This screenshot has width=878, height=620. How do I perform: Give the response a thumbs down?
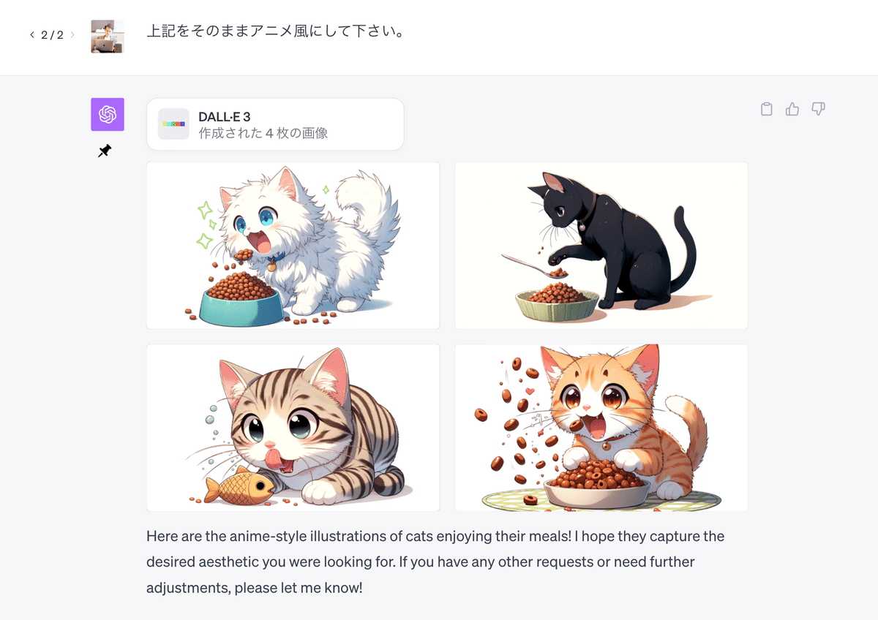click(x=818, y=109)
